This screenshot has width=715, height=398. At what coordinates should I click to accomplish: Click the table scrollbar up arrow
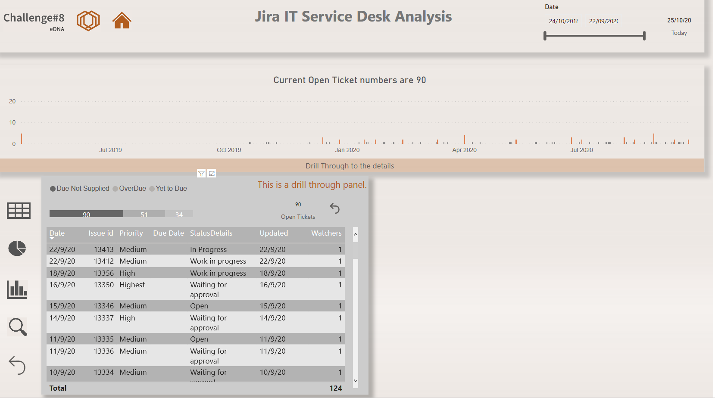[x=356, y=234]
